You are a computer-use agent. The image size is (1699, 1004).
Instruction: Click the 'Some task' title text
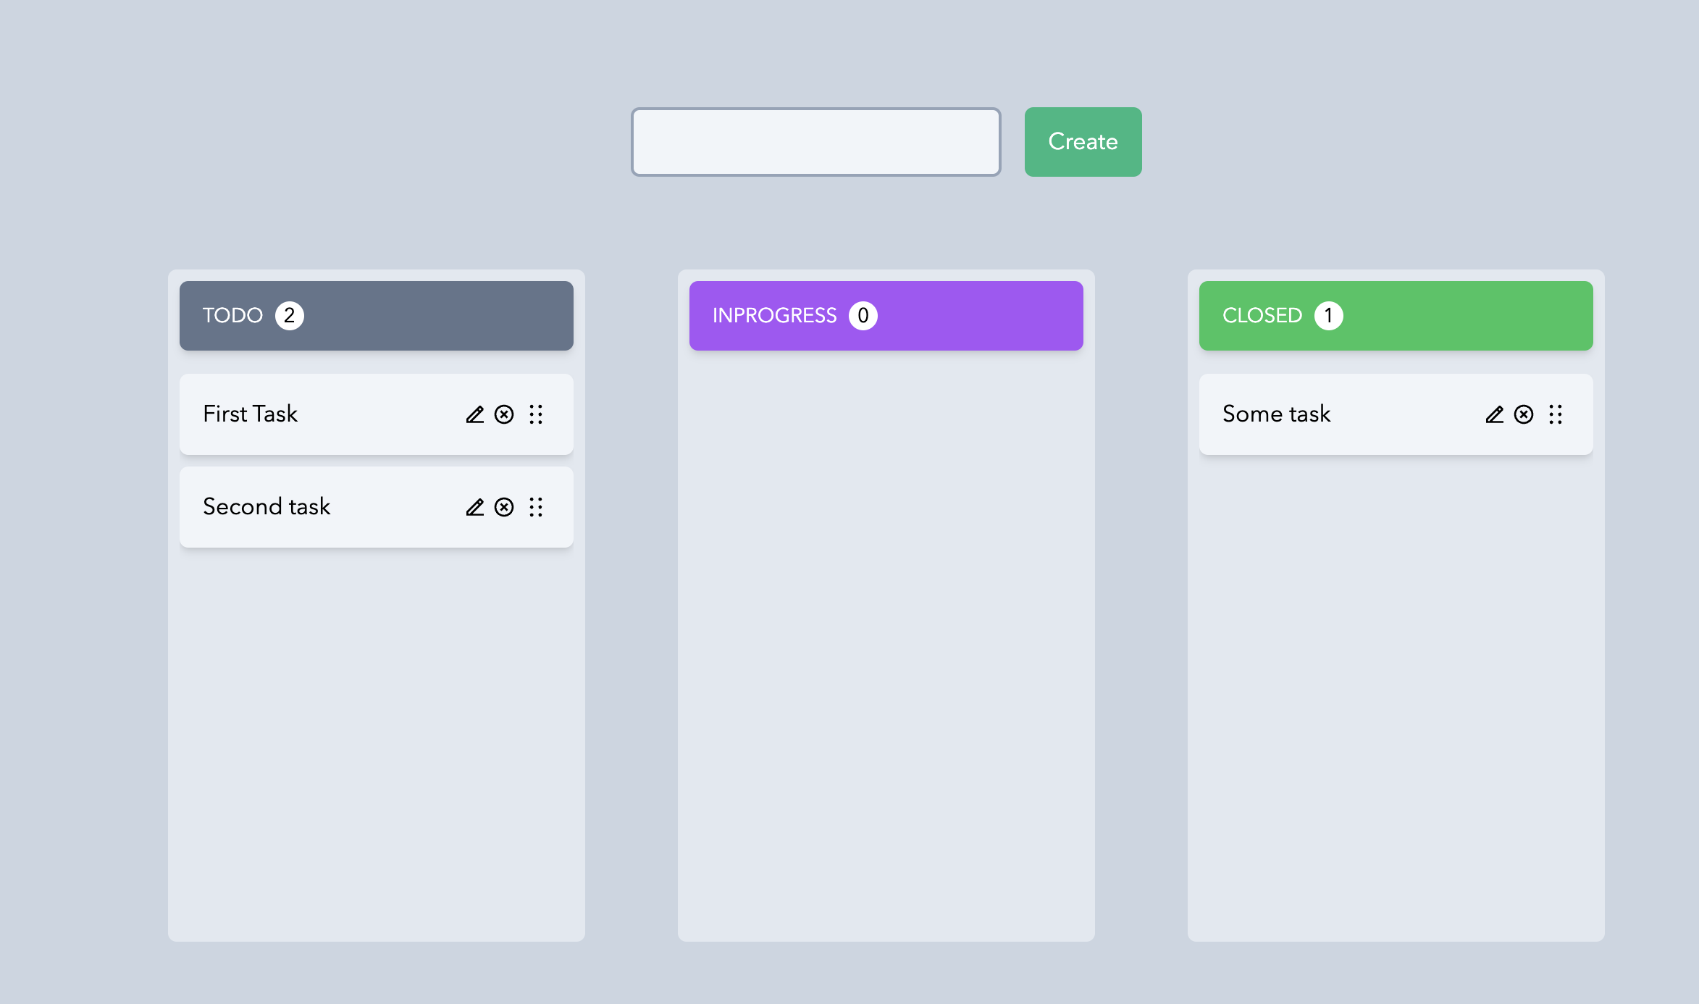coord(1276,414)
